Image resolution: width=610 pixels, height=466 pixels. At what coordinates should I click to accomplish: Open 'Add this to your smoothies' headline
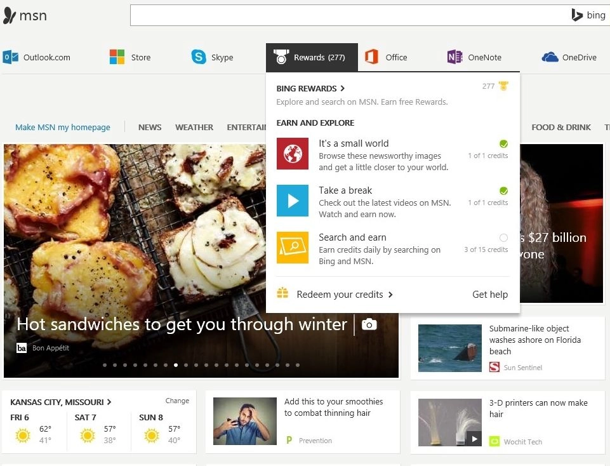pos(333,407)
